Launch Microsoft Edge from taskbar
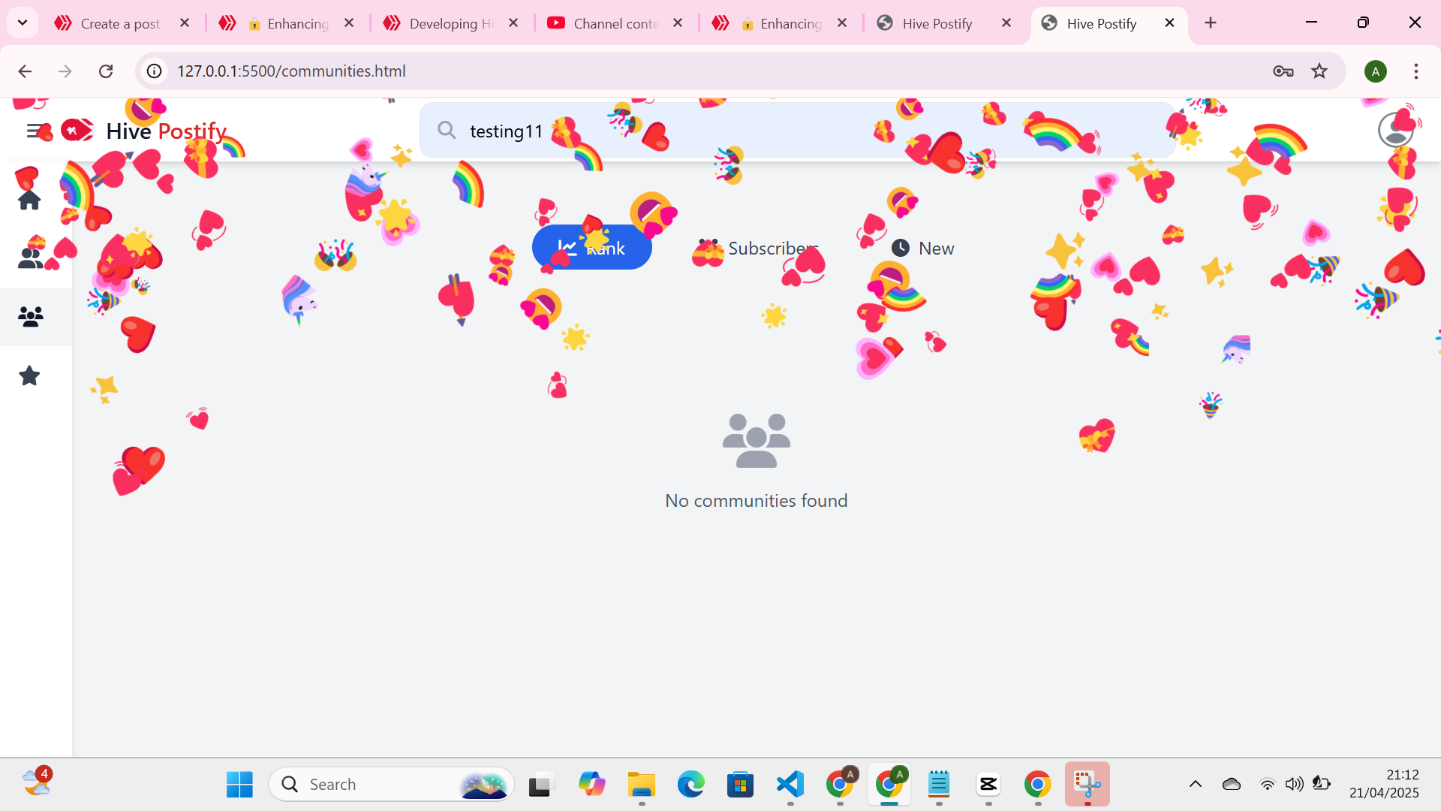Image resolution: width=1441 pixels, height=811 pixels. (690, 784)
